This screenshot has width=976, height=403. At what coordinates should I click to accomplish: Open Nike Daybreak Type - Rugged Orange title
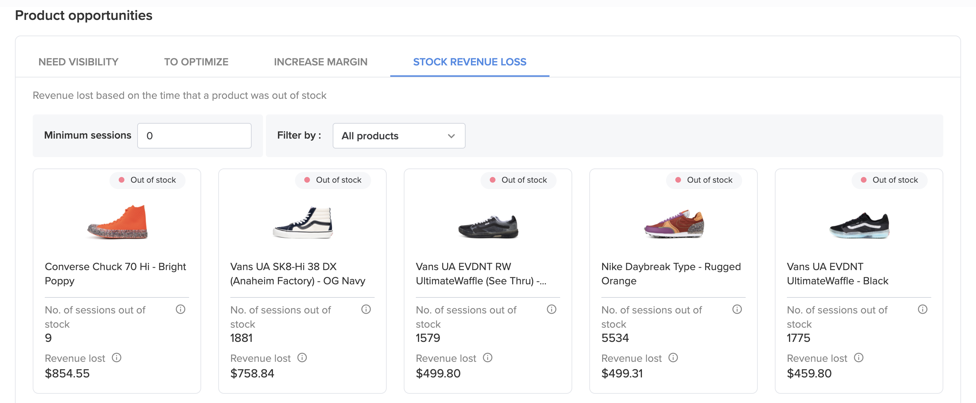click(x=671, y=274)
